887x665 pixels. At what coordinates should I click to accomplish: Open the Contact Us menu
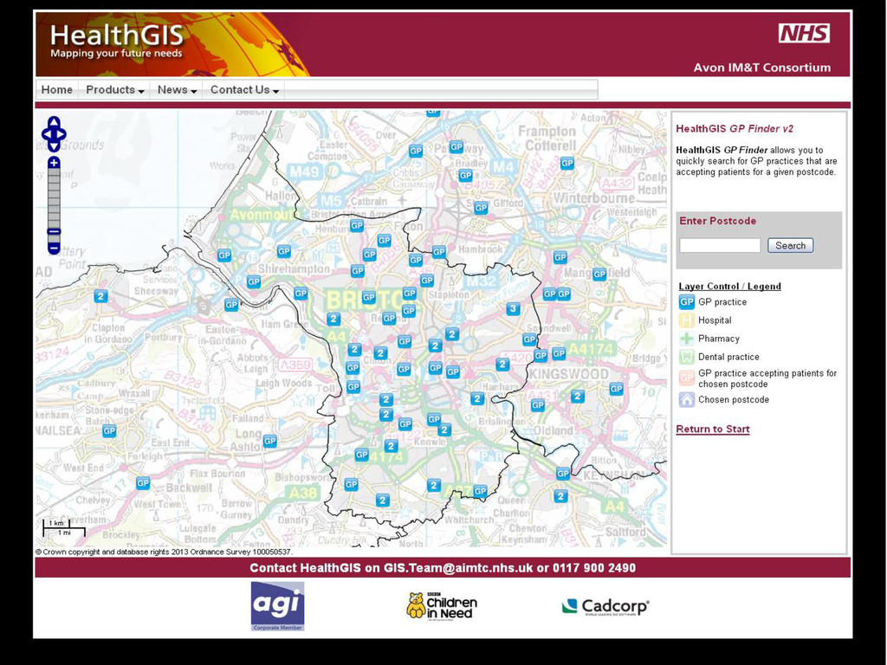point(244,90)
